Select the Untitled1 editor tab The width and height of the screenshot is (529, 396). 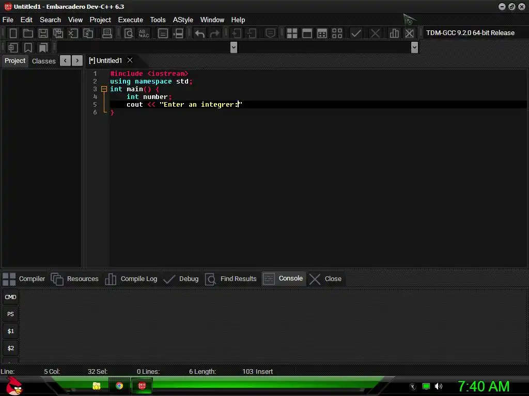point(105,61)
